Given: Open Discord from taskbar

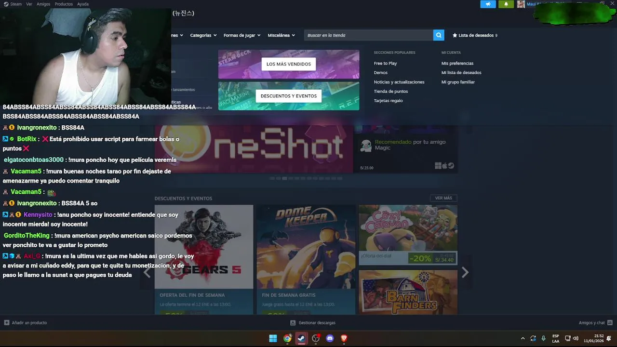Looking at the screenshot, I should 330,338.
